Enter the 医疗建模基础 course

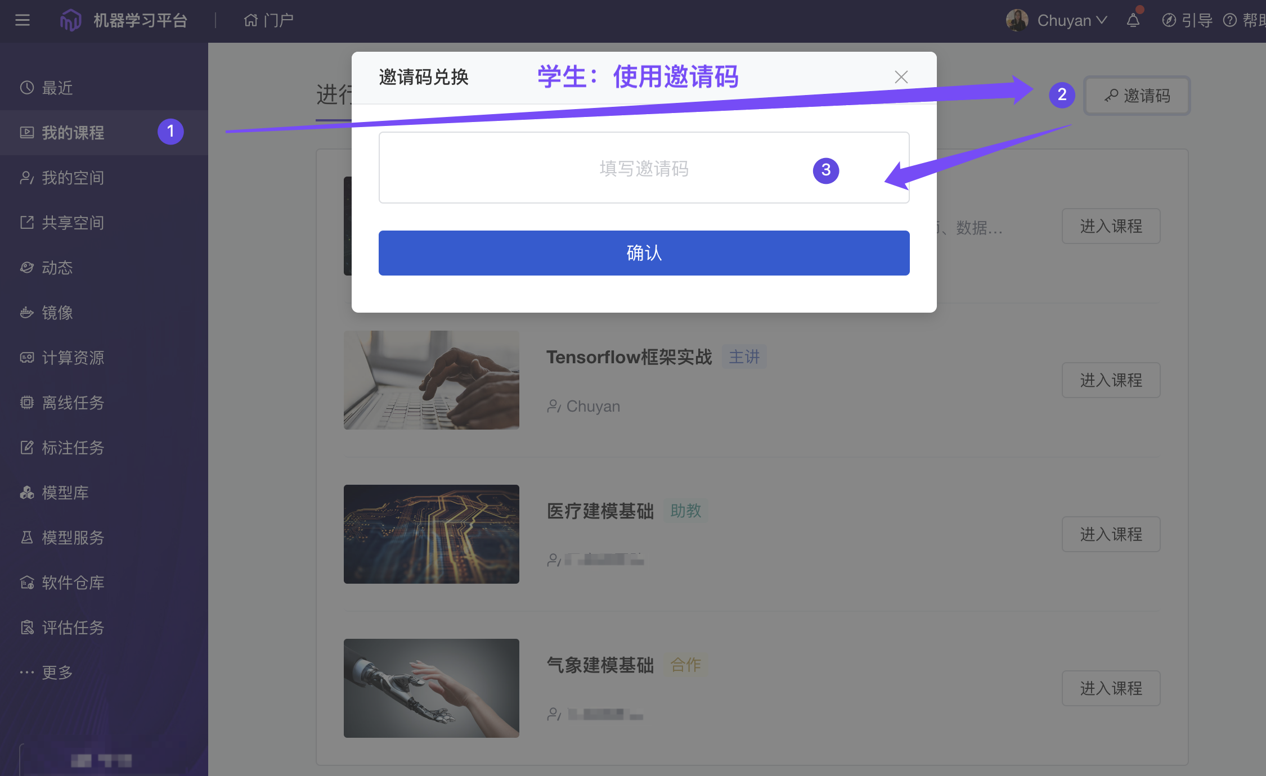(1110, 534)
